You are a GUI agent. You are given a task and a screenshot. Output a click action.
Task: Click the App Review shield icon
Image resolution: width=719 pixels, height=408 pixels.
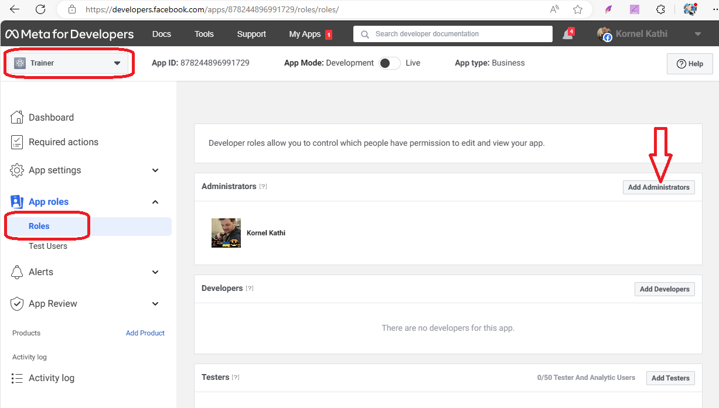(18, 304)
